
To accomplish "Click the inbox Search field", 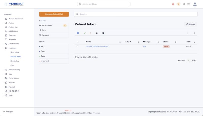I will [136, 14].
